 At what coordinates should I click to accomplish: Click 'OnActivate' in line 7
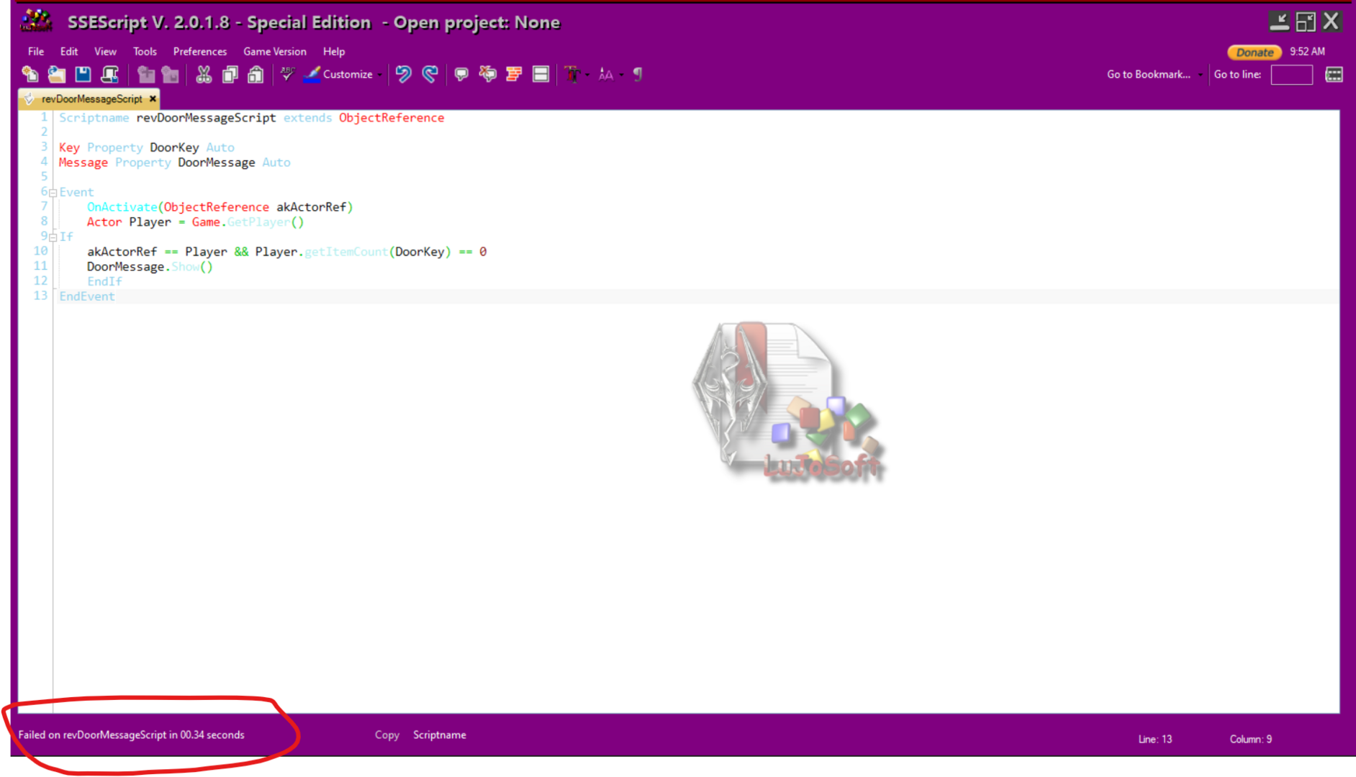pyautogui.click(x=122, y=206)
